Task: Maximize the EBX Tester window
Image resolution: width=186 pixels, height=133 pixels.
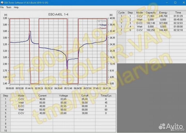Action: coord(175,3)
